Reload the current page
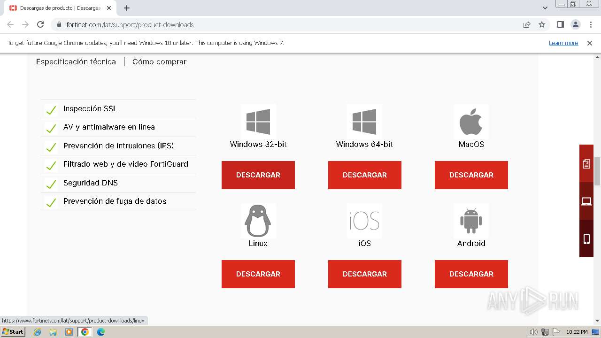The image size is (601, 338). 40,24
